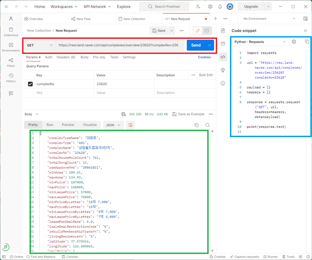Click the request URL field
This screenshot has width=312, height=260.
(120, 45)
